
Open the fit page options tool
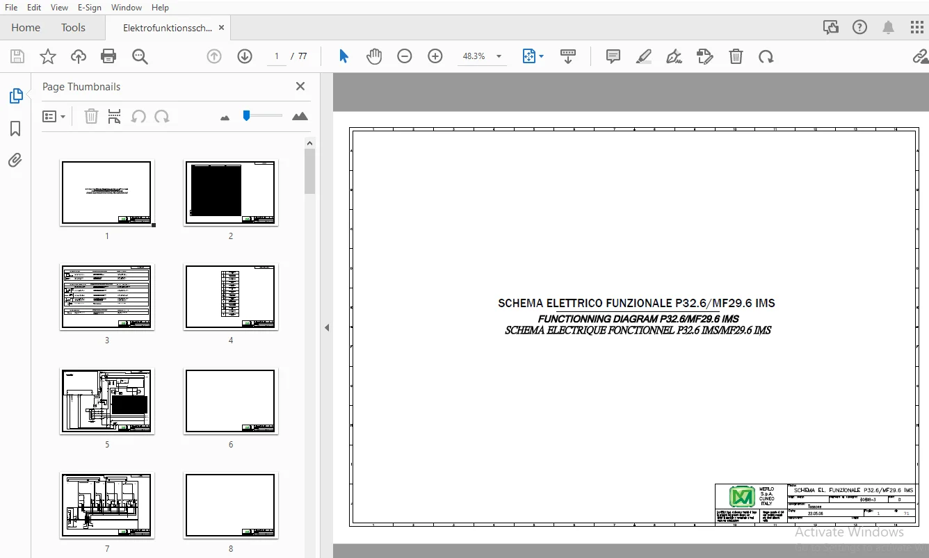click(533, 57)
